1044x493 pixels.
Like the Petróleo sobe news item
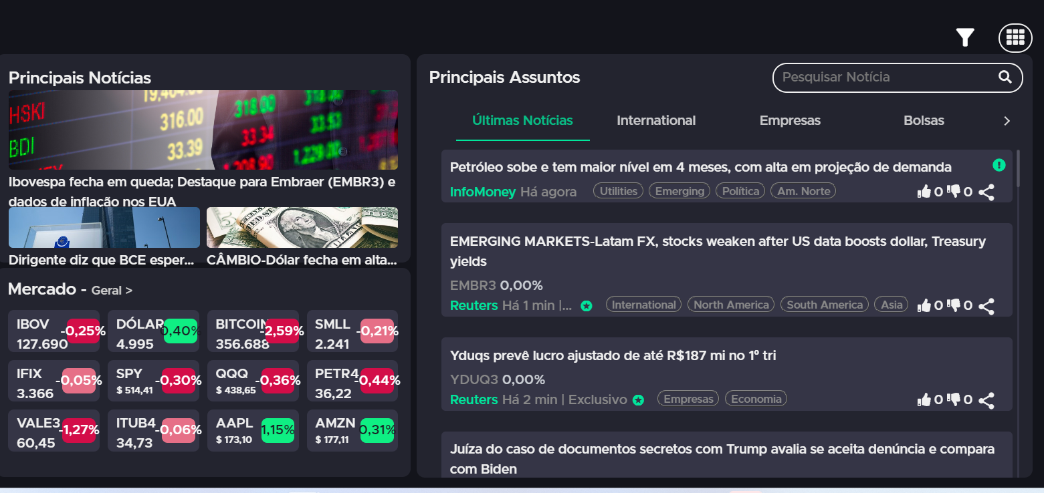pos(924,192)
